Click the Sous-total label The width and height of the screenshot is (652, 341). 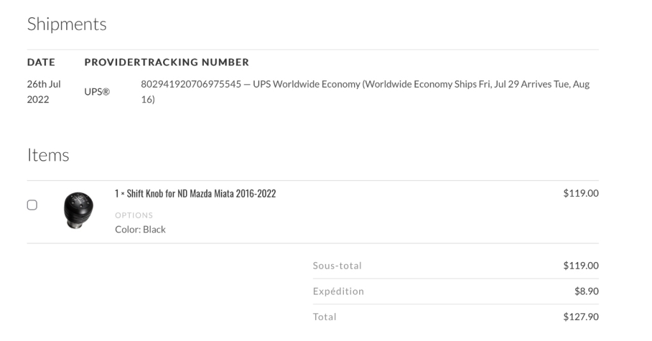click(x=337, y=266)
